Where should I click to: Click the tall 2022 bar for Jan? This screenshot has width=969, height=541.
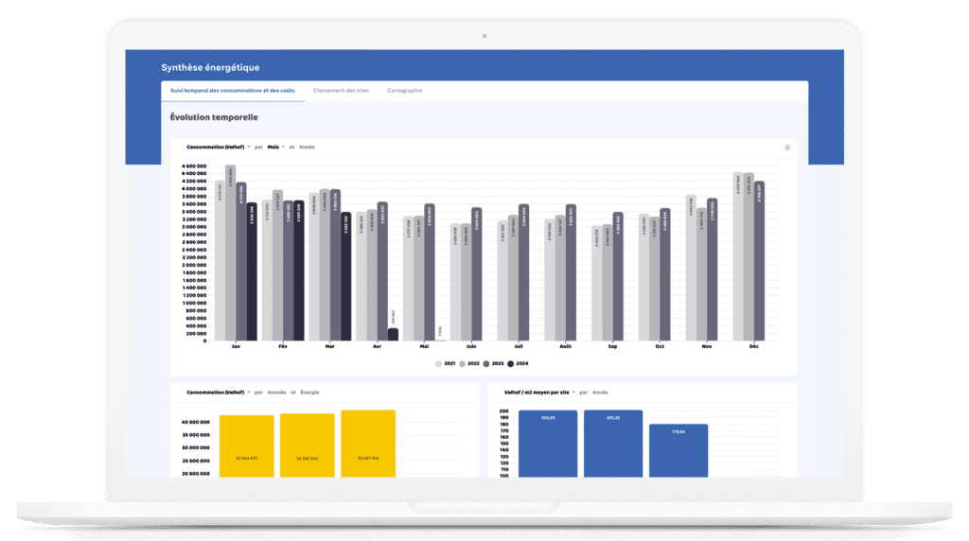point(230,253)
